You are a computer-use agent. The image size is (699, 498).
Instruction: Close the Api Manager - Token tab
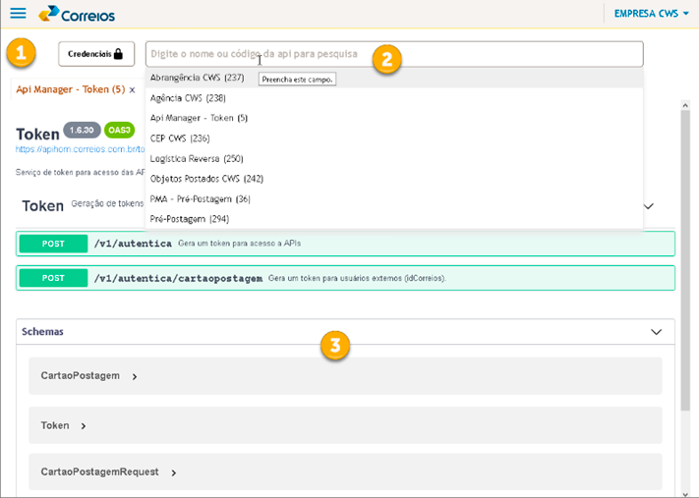[132, 90]
